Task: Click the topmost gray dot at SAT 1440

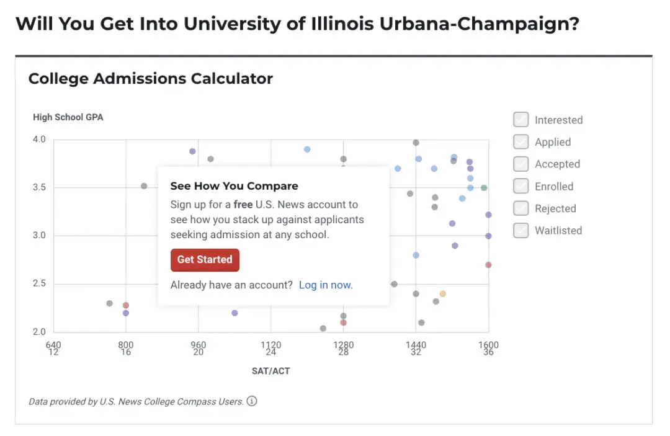Action: tap(416, 143)
